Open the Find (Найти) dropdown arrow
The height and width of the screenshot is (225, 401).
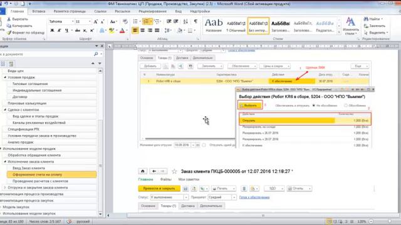pyautogui.click(x=382, y=19)
